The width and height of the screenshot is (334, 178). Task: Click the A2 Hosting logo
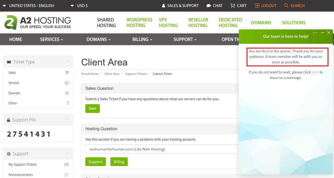point(38,22)
